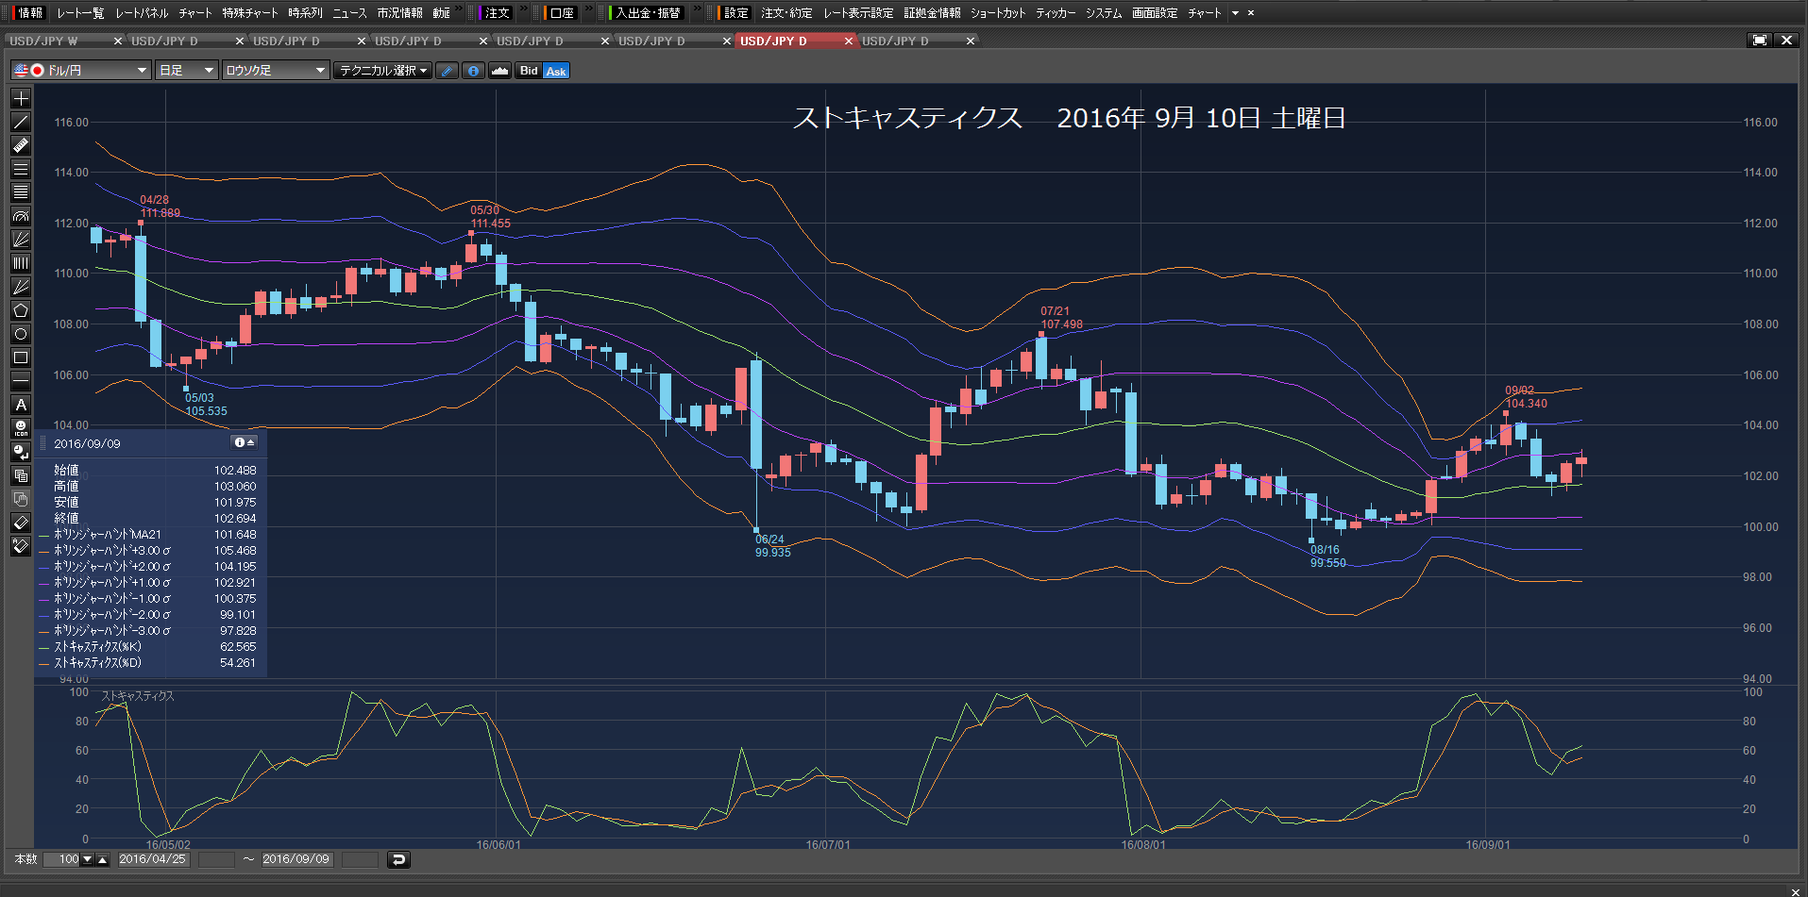The image size is (1808, 897).
Task: Close the USD/JPY W tab
Action: pyautogui.click(x=118, y=41)
